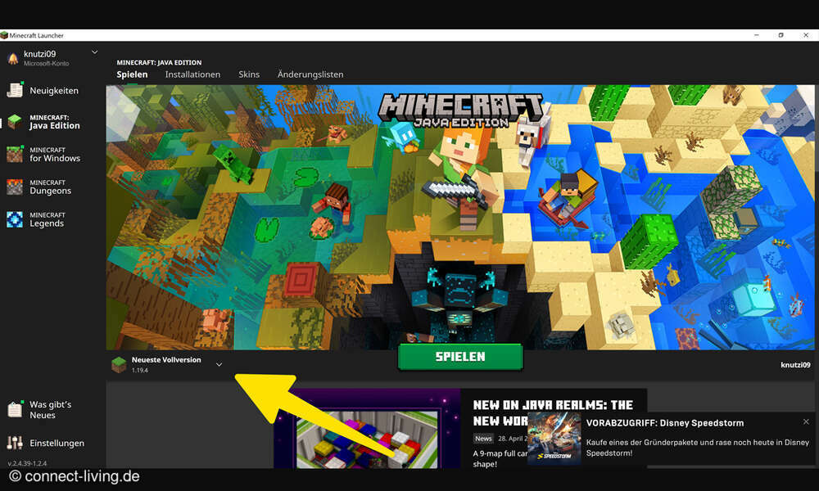Open the Neuigkeiten section via its sidebar icon
Viewport: 819px width, 491px height.
pyautogui.click(x=15, y=90)
